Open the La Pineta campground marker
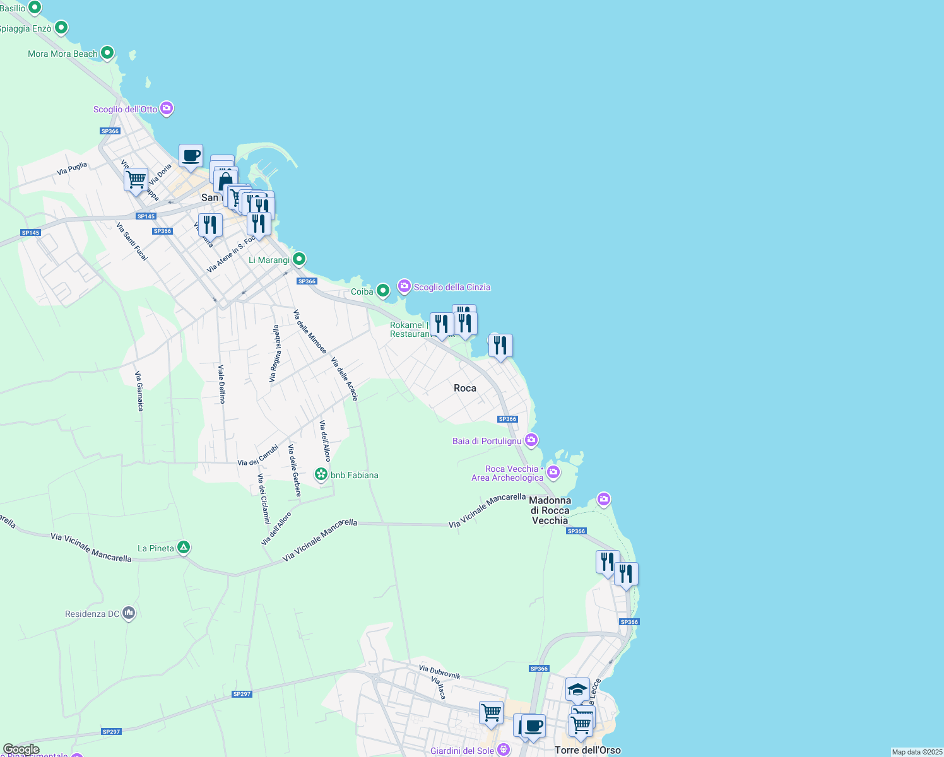 [183, 548]
